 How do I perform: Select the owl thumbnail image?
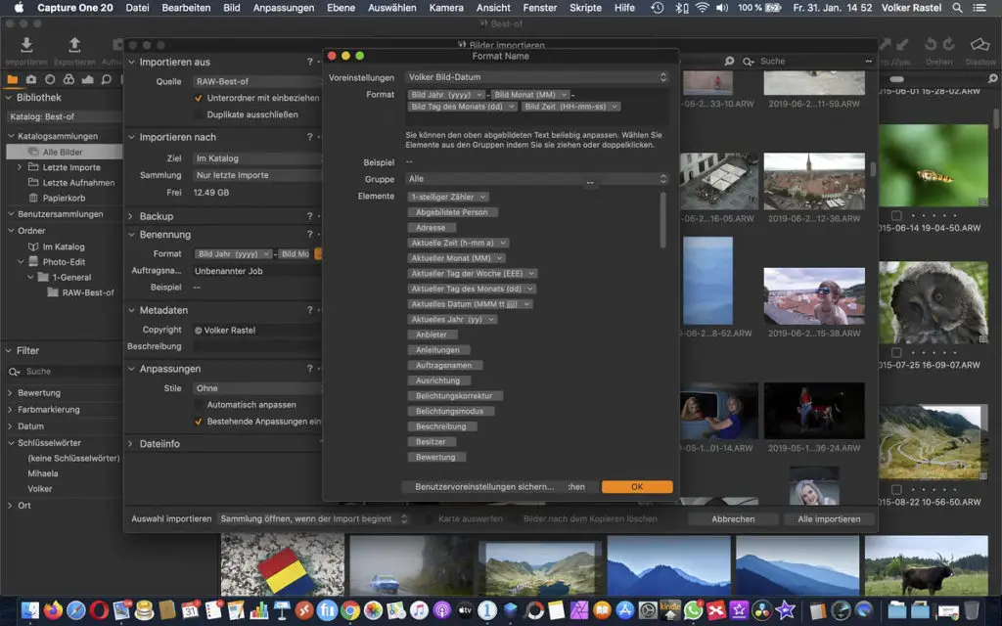(933, 303)
